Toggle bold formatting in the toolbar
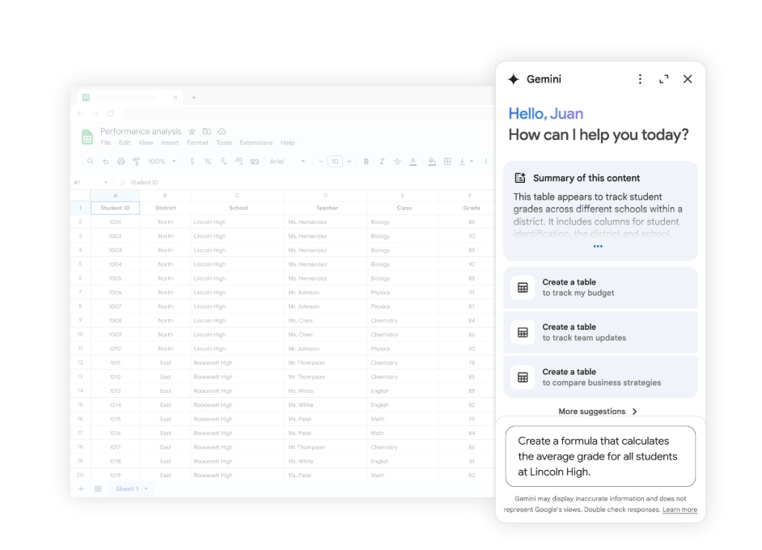The height and width of the screenshot is (550, 762). (366, 161)
